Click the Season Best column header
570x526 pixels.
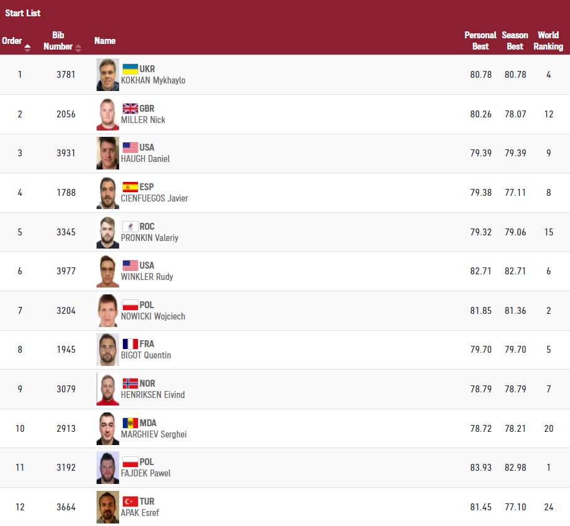(515, 41)
